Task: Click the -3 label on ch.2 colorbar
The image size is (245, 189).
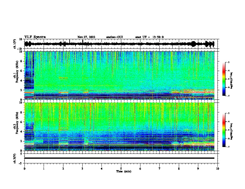Action: coord(228,113)
